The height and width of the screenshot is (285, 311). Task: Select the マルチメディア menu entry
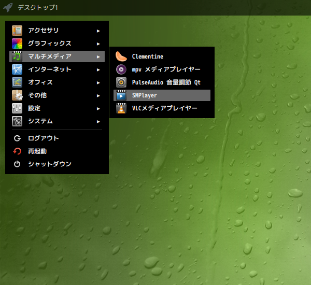(57, 56)
